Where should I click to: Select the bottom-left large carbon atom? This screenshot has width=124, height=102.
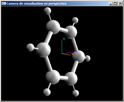53,77
